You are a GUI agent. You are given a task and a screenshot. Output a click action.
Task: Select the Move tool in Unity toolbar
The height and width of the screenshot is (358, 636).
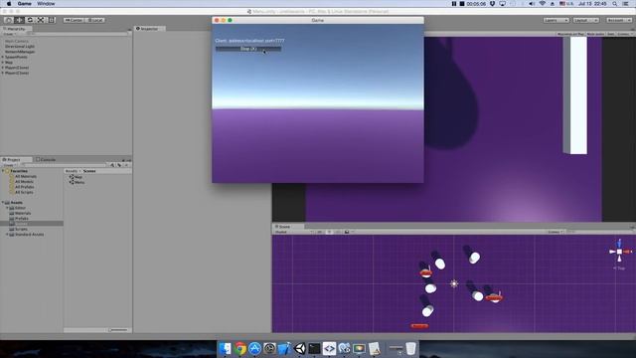pos(19,20)
